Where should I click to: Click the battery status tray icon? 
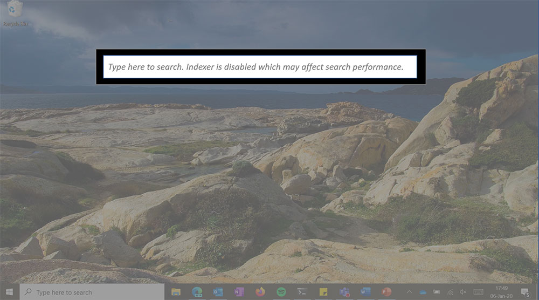(x=436, y=292)
